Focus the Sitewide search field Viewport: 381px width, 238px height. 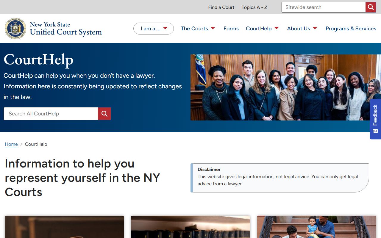tap(324, 7)
